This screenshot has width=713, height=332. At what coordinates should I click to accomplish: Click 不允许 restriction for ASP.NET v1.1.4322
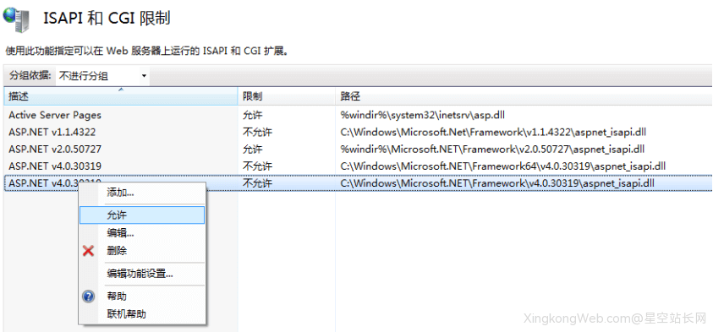coord(257,132)
